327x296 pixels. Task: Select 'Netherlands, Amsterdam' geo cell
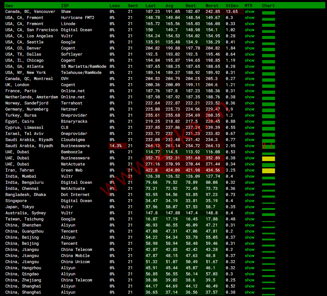[32, 97]
